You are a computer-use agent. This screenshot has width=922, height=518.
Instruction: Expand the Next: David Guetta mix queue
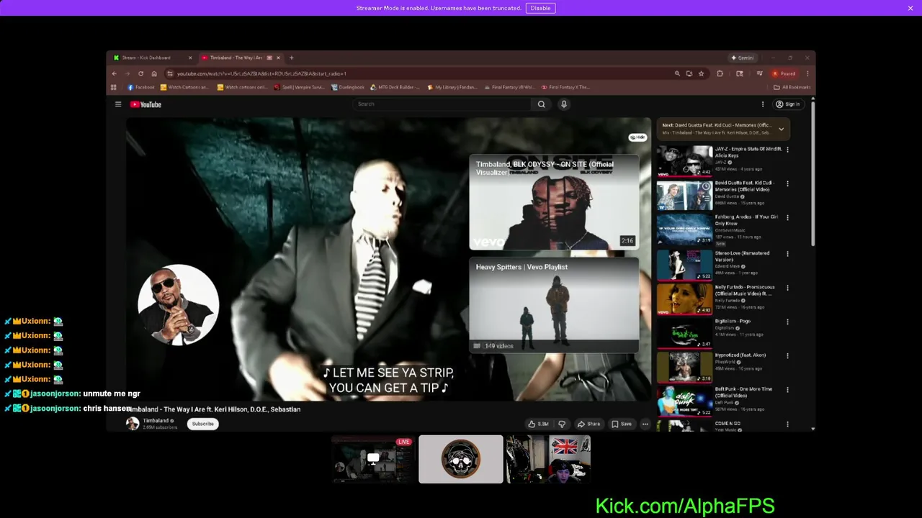[781, 129]
